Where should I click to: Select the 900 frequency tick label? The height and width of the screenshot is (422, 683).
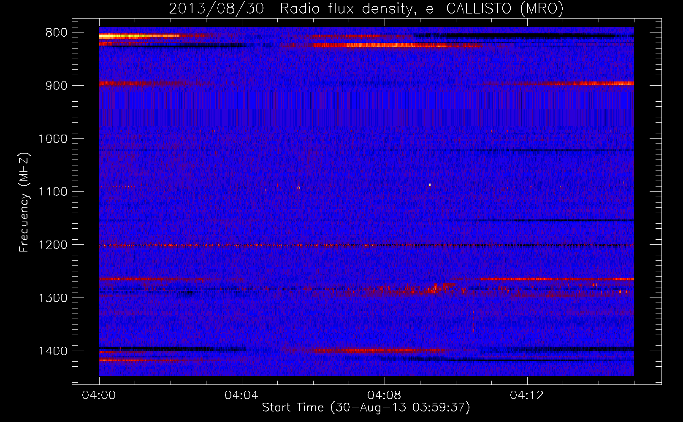click(x=56, y=86)
